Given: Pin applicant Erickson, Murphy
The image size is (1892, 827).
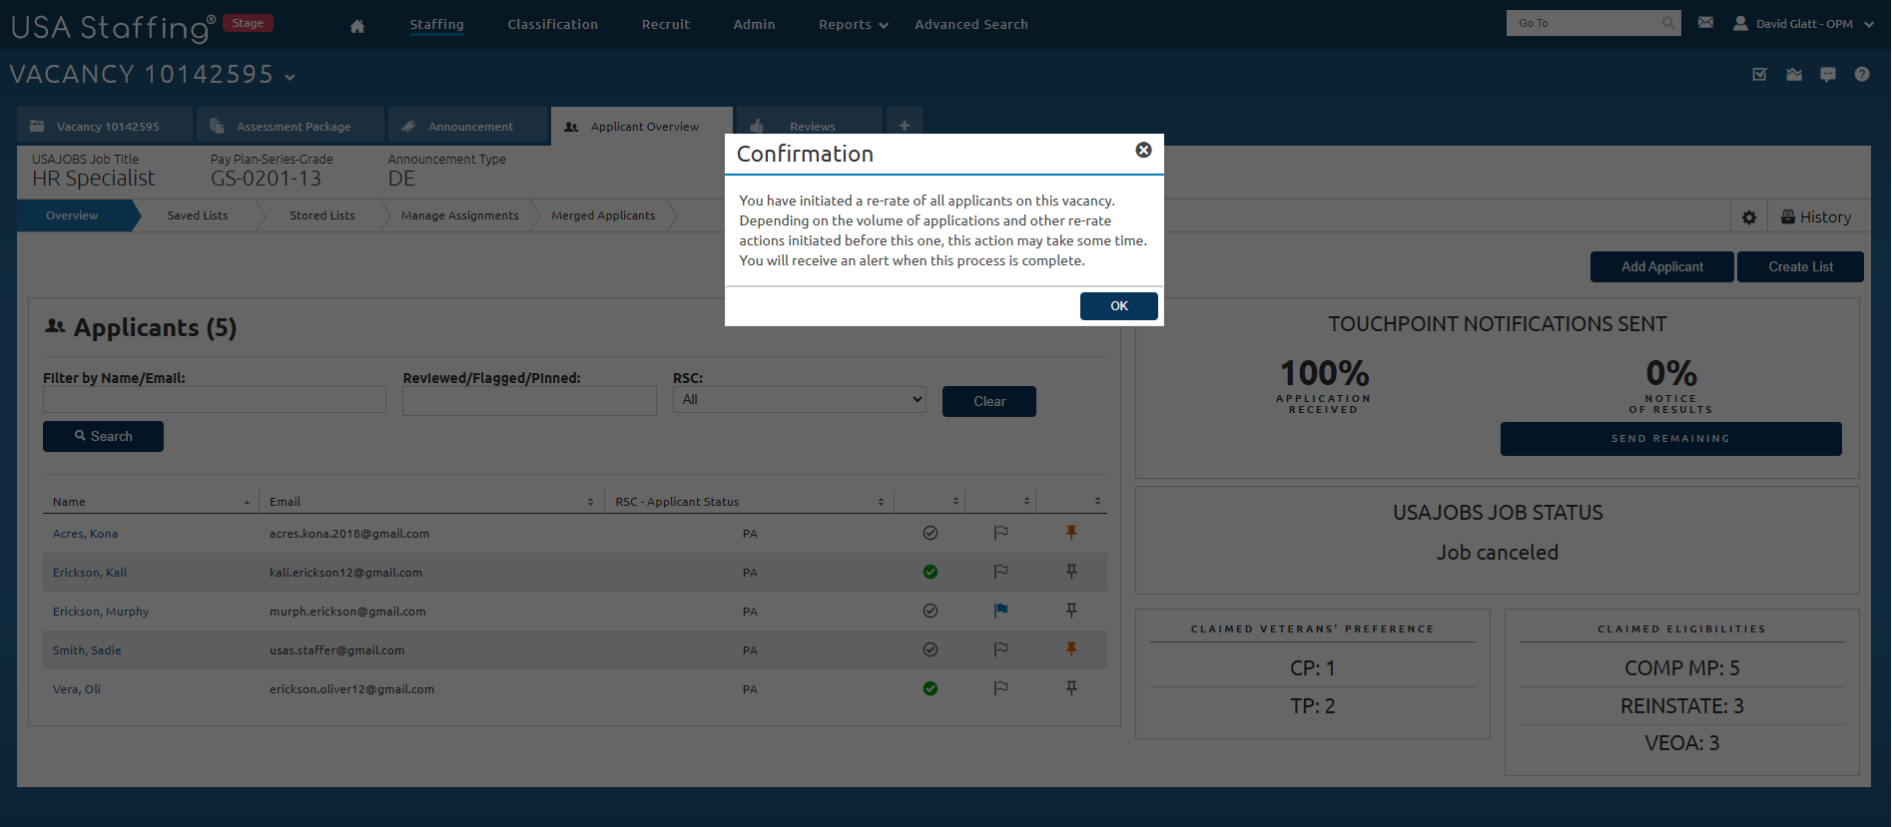Looking at the screenshot, I should 1071,611.
